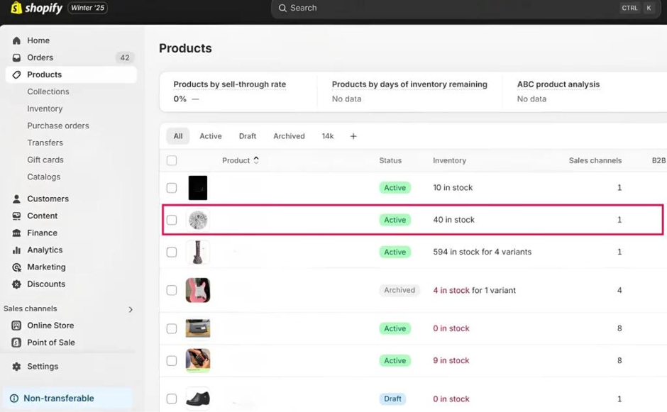
Task: Click the Point of Sale icon
Action: [16, 343]
